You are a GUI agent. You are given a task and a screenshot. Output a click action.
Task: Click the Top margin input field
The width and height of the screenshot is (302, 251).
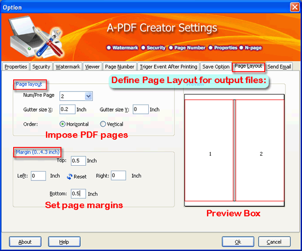tap(78, 161)
